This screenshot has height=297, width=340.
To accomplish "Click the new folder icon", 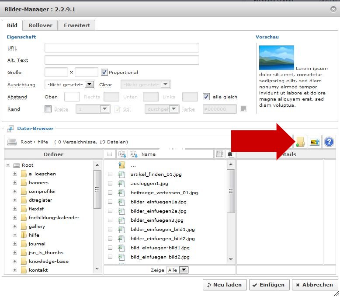I will [x=300, y=142].
